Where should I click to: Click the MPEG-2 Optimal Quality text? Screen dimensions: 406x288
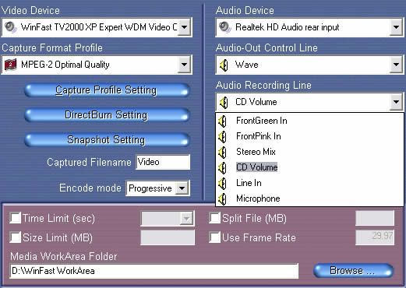tap(65, 65)
